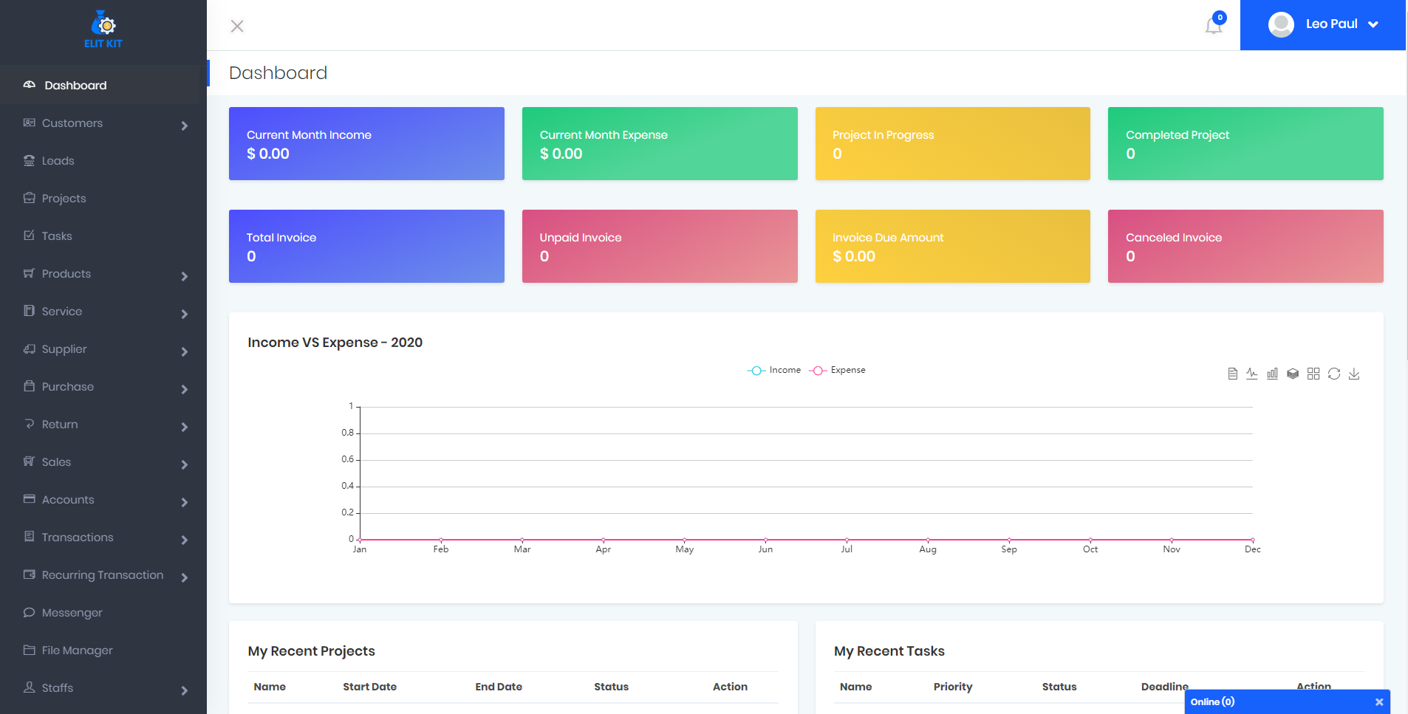Open the Leads page

[58, 161]
